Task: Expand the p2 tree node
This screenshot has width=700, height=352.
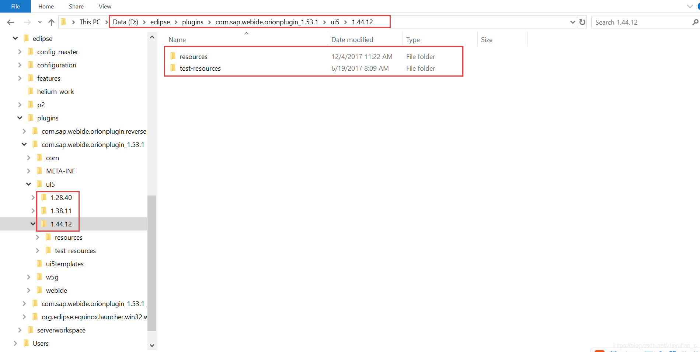Action: click(20, 105)
